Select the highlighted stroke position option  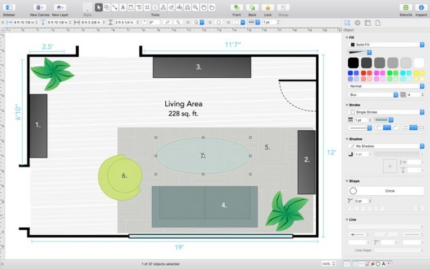[x=413, y=128]
